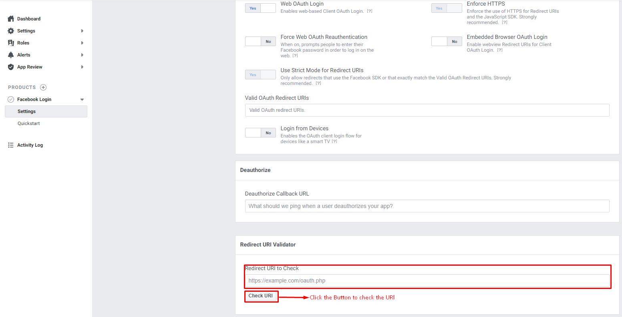
Task: Open Activity Log
Action: [30, 145]
